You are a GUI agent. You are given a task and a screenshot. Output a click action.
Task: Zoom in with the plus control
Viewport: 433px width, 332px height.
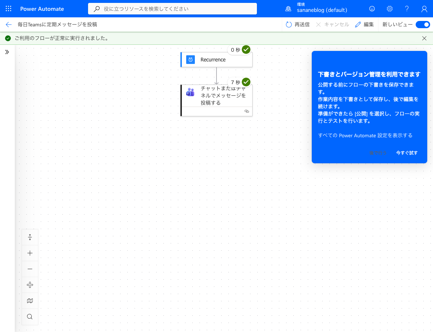click(x=30, y=253)
